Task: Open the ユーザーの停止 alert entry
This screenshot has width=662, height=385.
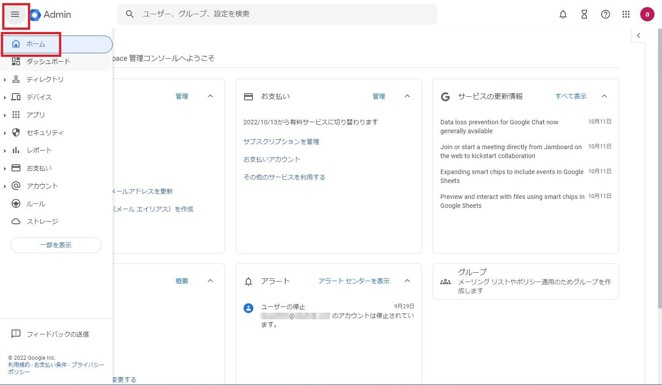Action: pos(329,316)
